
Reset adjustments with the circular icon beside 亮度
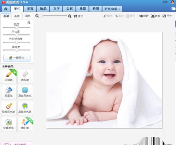click(x=29, y=23)
